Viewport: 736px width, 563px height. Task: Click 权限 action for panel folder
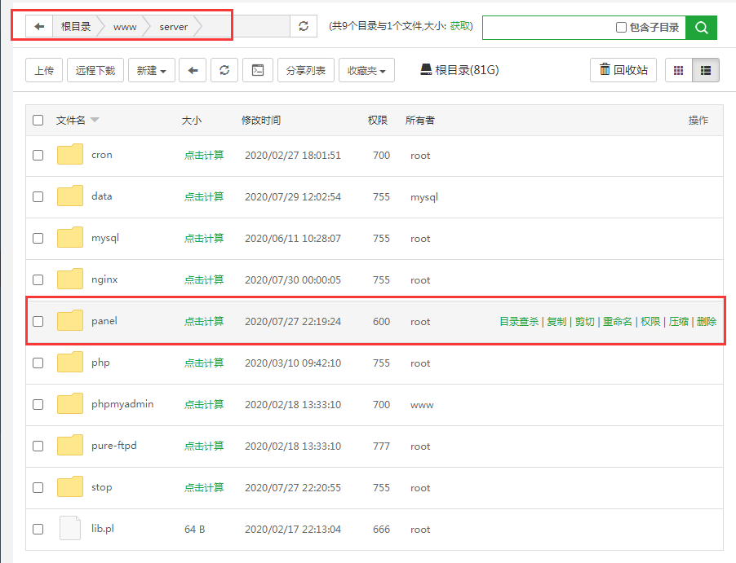650,322
